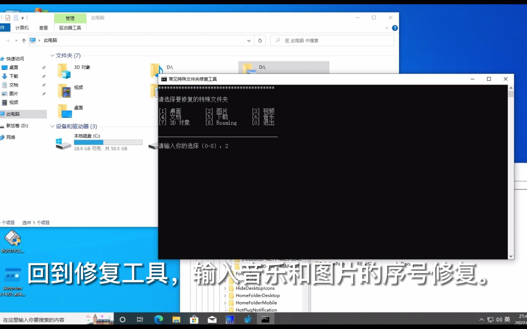Click the 在 此电脑 中搜索 search box
Screen dimensions: 527x329
point(332,41)
